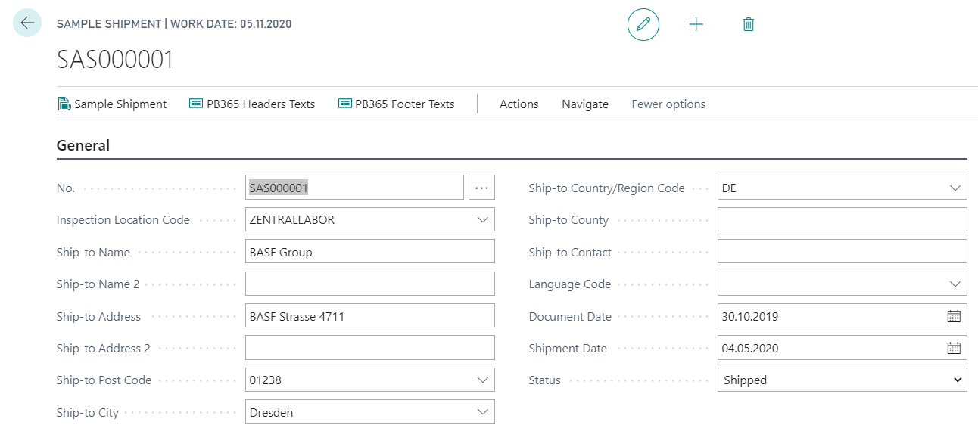Click the Ship-to Name field
Viewport: 978px width, 447px height.
[370, 252]
